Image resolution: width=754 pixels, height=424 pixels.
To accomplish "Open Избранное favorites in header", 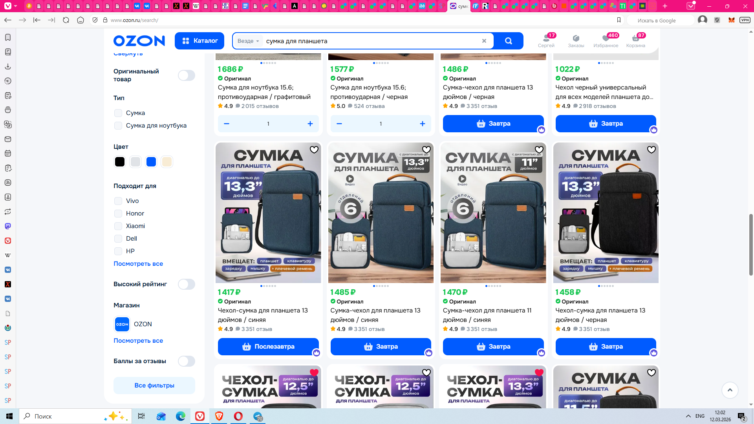I will (606, 40).
